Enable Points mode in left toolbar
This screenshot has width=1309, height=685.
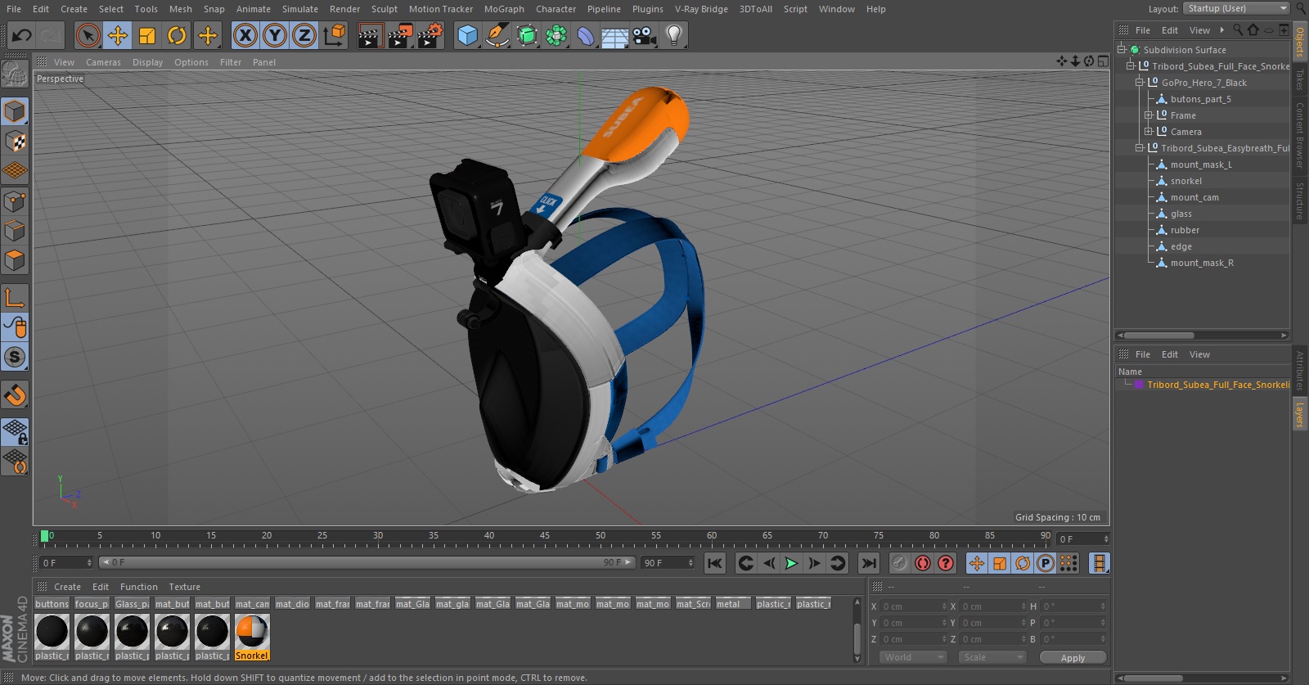click(x=16, y=201)
